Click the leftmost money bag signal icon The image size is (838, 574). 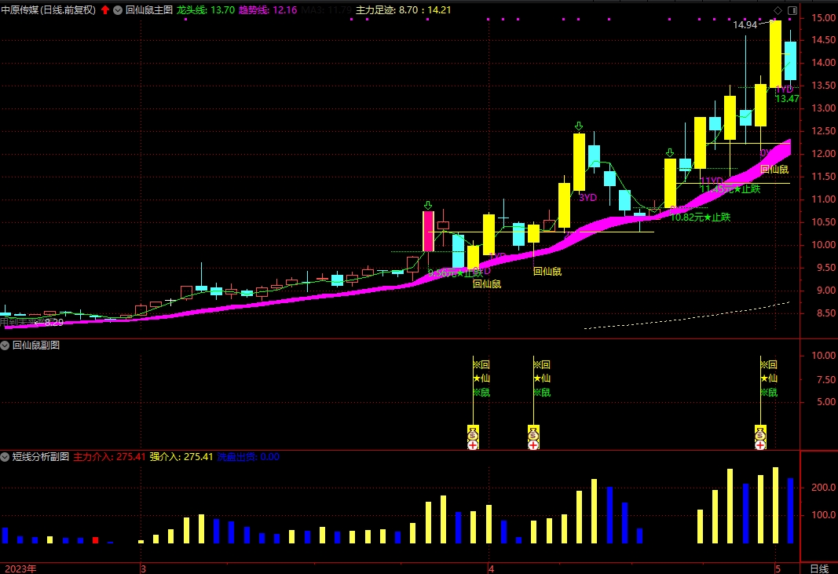pyautogui.click(x=473, y=433)
